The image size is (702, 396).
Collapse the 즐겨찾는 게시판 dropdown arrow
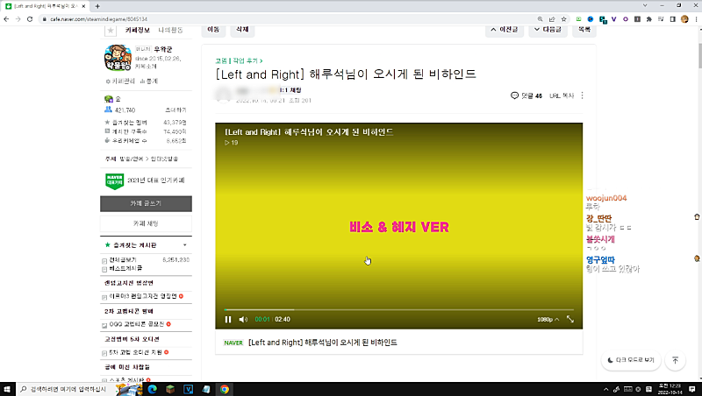point(185,245)
